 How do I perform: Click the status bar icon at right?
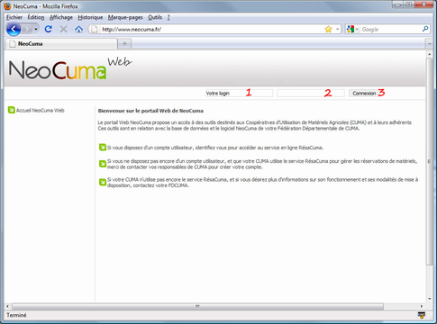point(422,315)
